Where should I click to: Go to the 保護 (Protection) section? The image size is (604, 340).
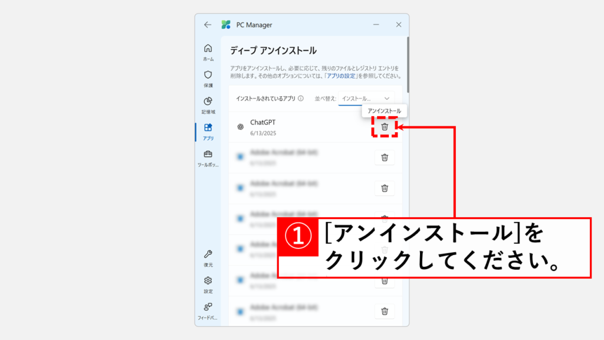(x=208, y=78)
